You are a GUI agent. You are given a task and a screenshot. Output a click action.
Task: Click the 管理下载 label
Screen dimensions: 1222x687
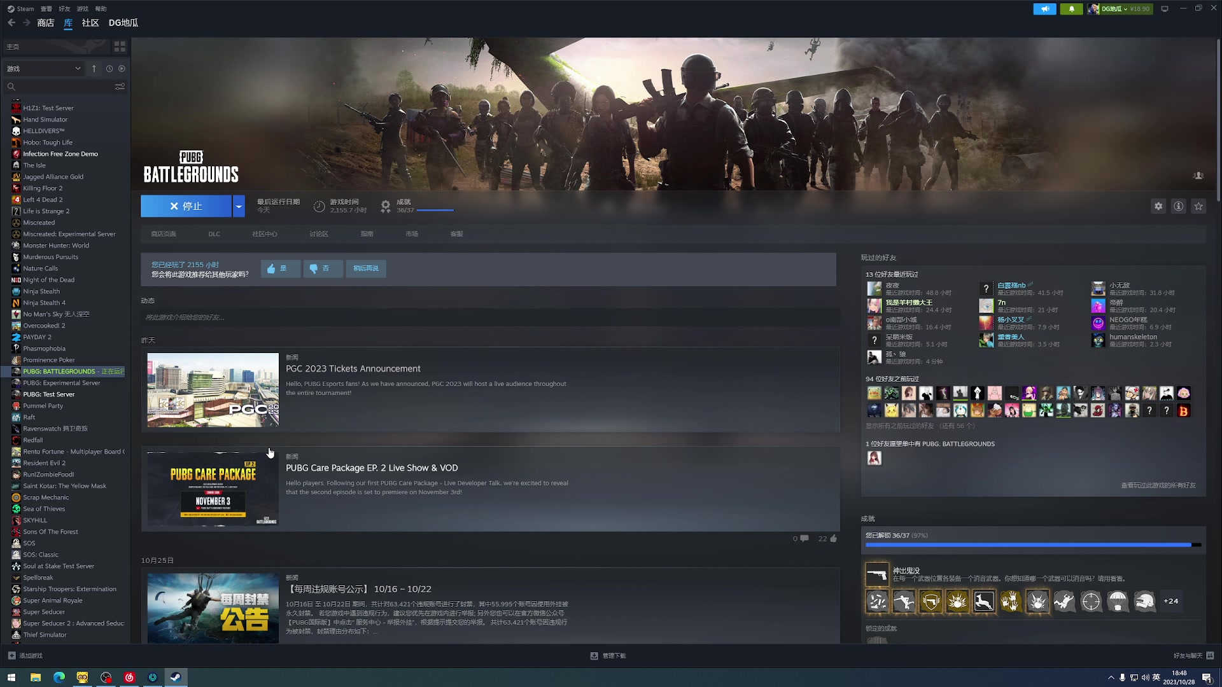614,655
